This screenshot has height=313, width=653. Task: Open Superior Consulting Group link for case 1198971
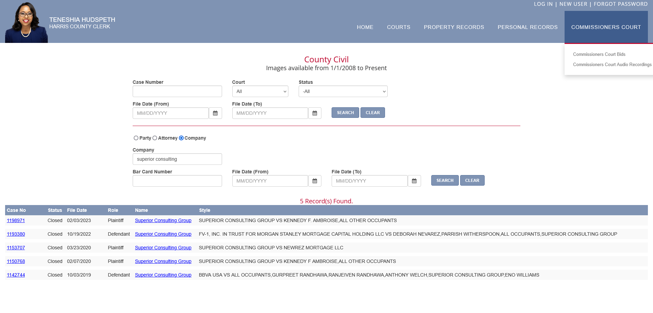[x=163, y=220]
